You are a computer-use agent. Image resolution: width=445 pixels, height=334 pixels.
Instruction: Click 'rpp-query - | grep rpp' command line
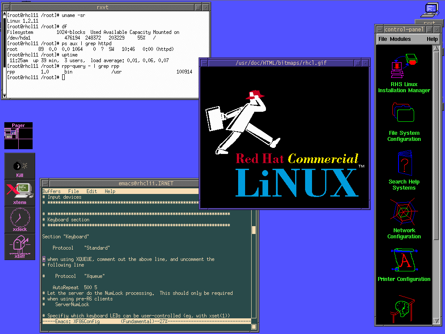[90, 67]
